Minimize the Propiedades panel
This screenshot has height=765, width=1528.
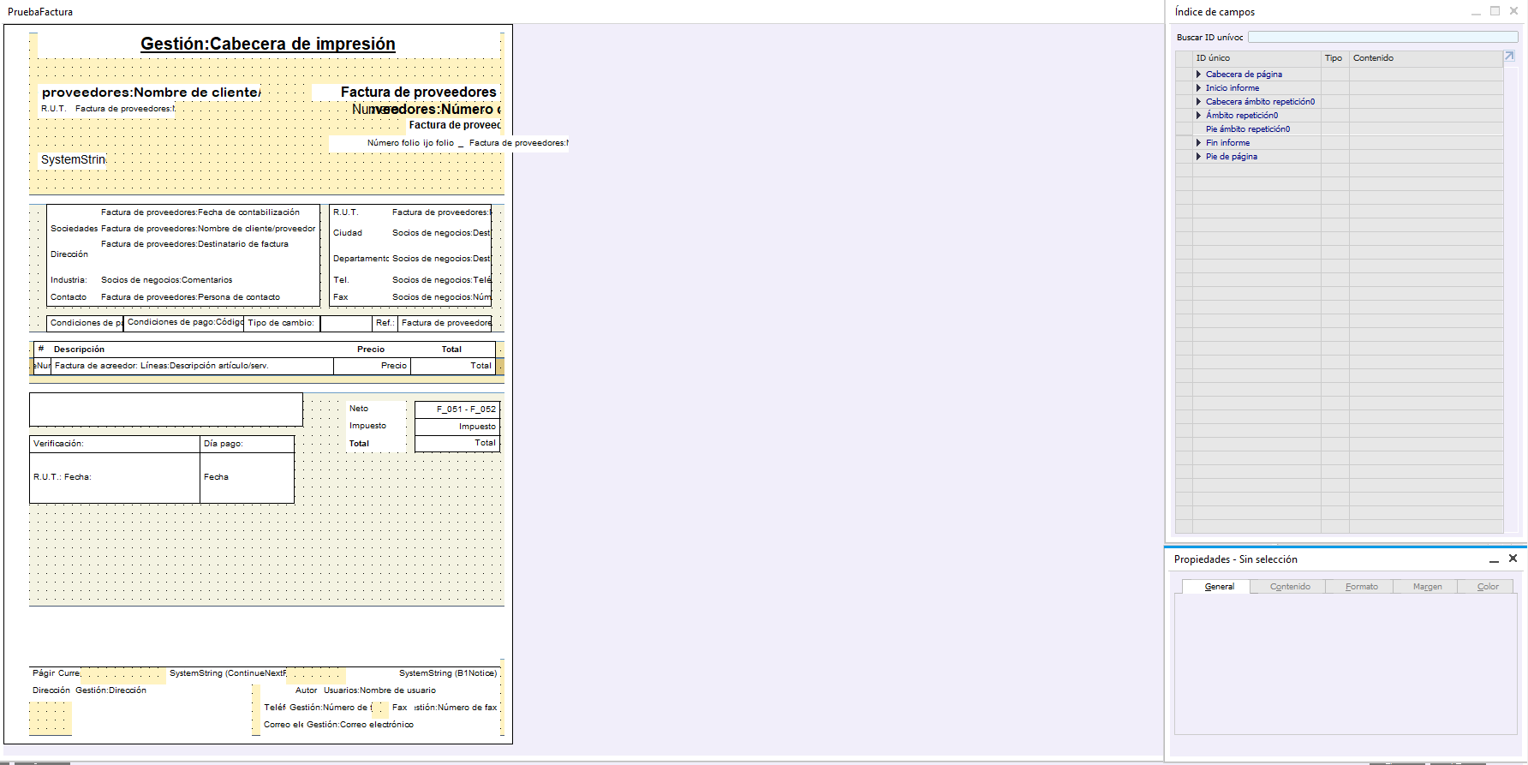coord(1494,559)
